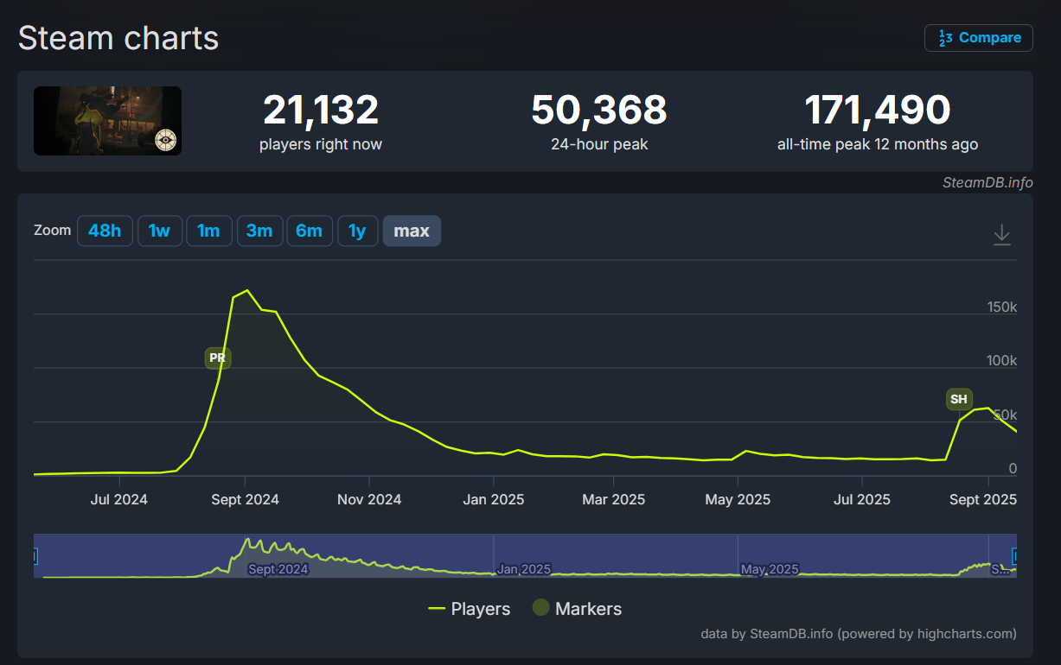Click the Jan 2025 x-axis label

coord(492,499)
